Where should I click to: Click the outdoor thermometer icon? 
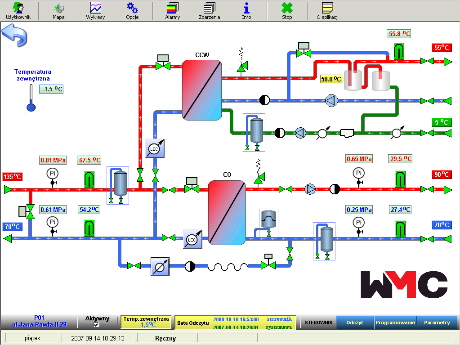tap(31, 98)
